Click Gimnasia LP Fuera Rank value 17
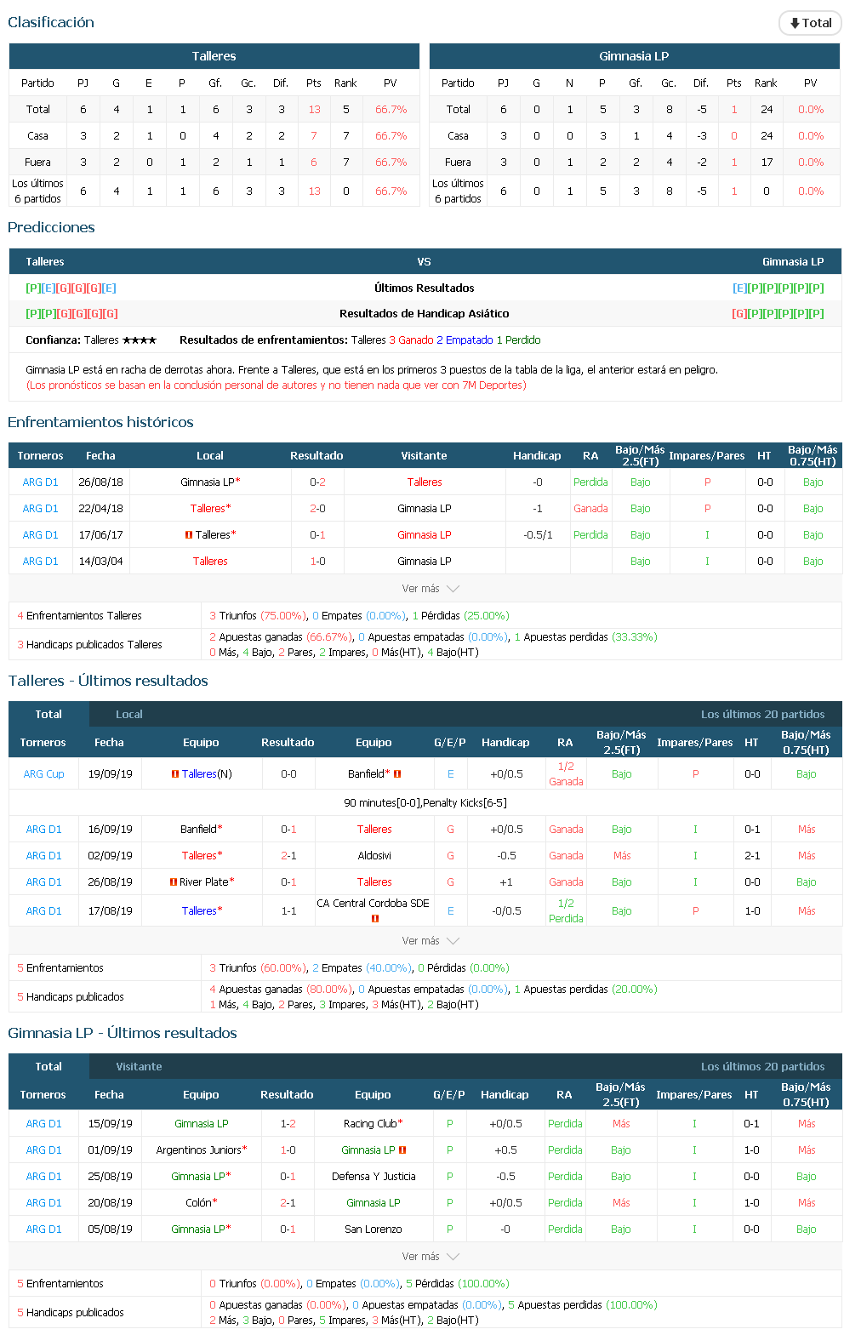The height and width of the screenshot is (1335, 844). pyautogui.click(x=767, y=163)
